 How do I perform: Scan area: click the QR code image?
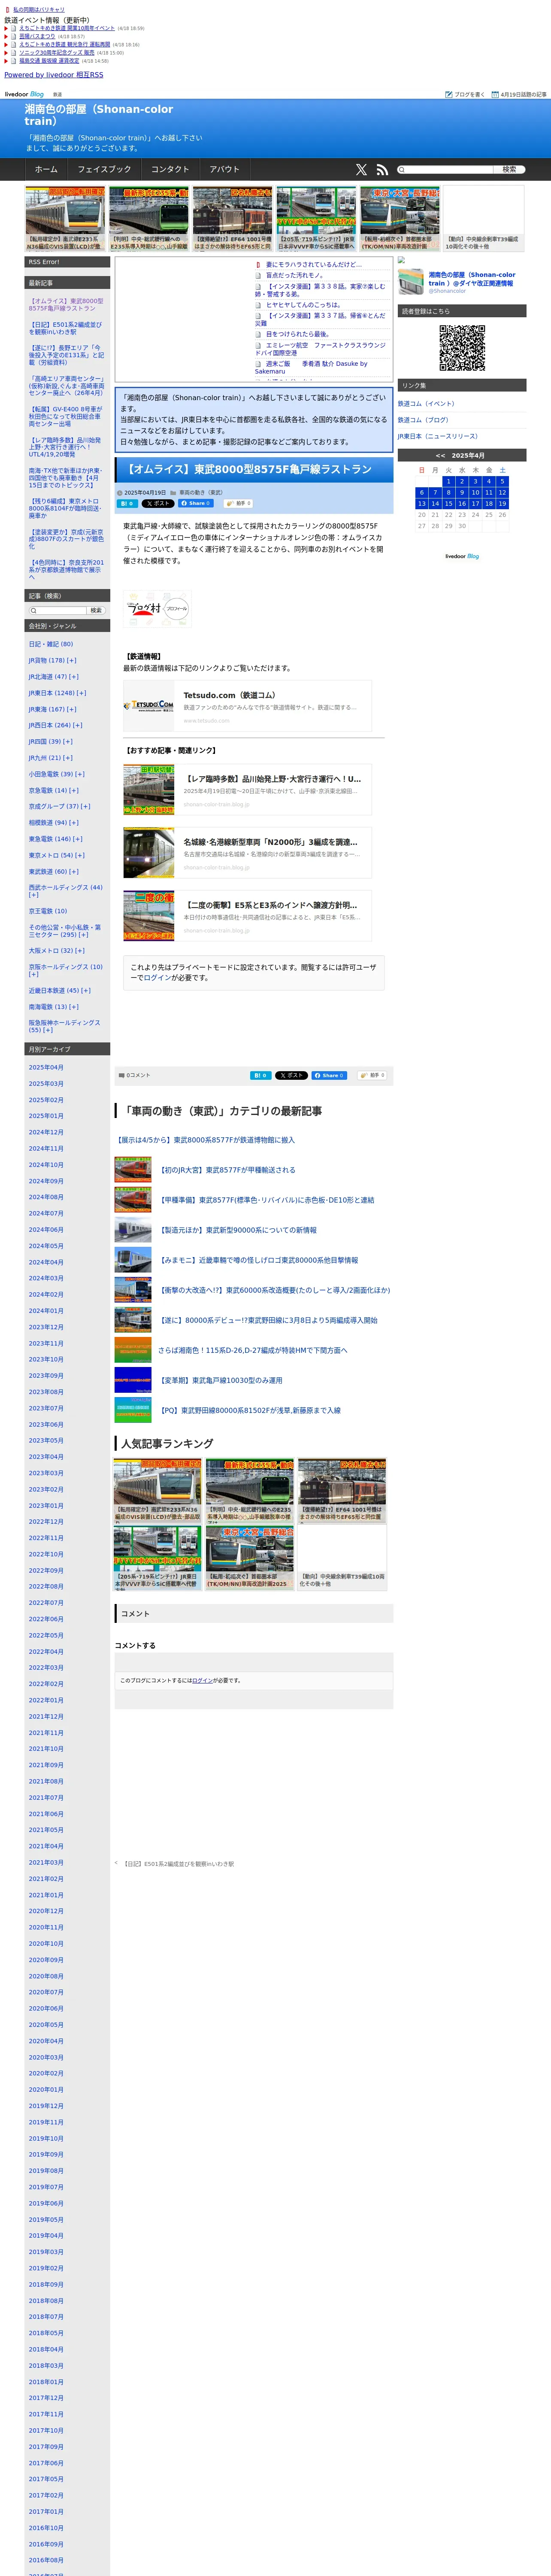point(462,348)
